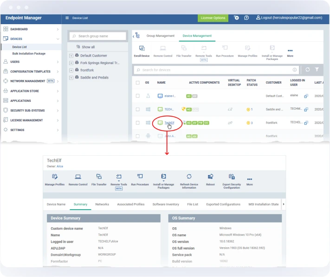330x277 pixels.
Task: Click the File Transfer icon in lower toolbar
Action: pyautogui.click(x=99, y=177)
